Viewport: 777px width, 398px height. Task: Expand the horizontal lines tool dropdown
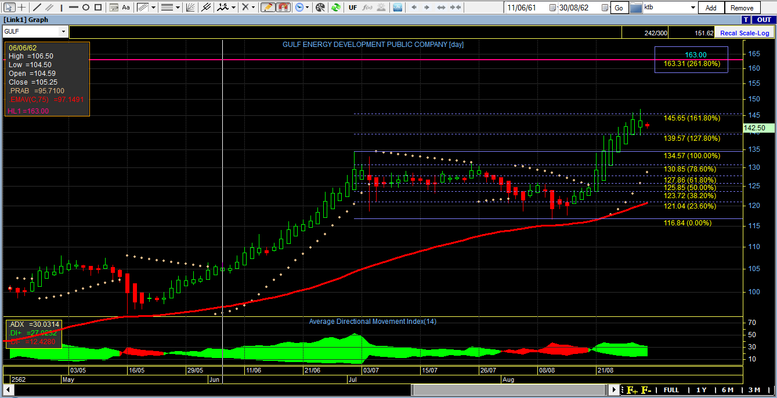pyautogui.click(x=178, y=8)
